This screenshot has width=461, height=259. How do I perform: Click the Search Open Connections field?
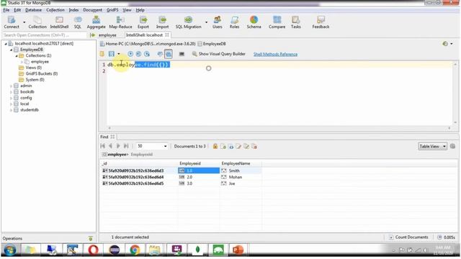[x=45, y=35]
